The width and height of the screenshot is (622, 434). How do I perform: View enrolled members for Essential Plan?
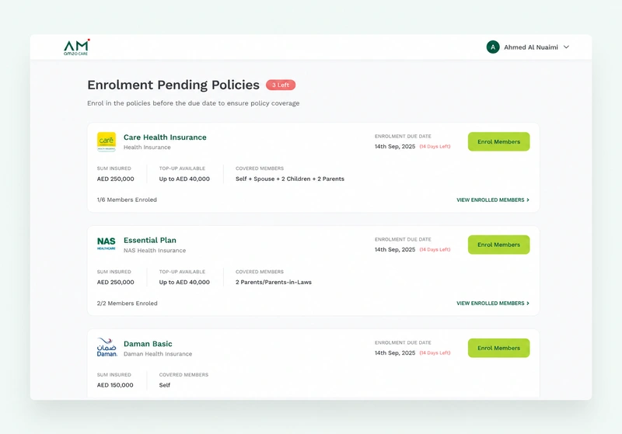pos(493,304)
